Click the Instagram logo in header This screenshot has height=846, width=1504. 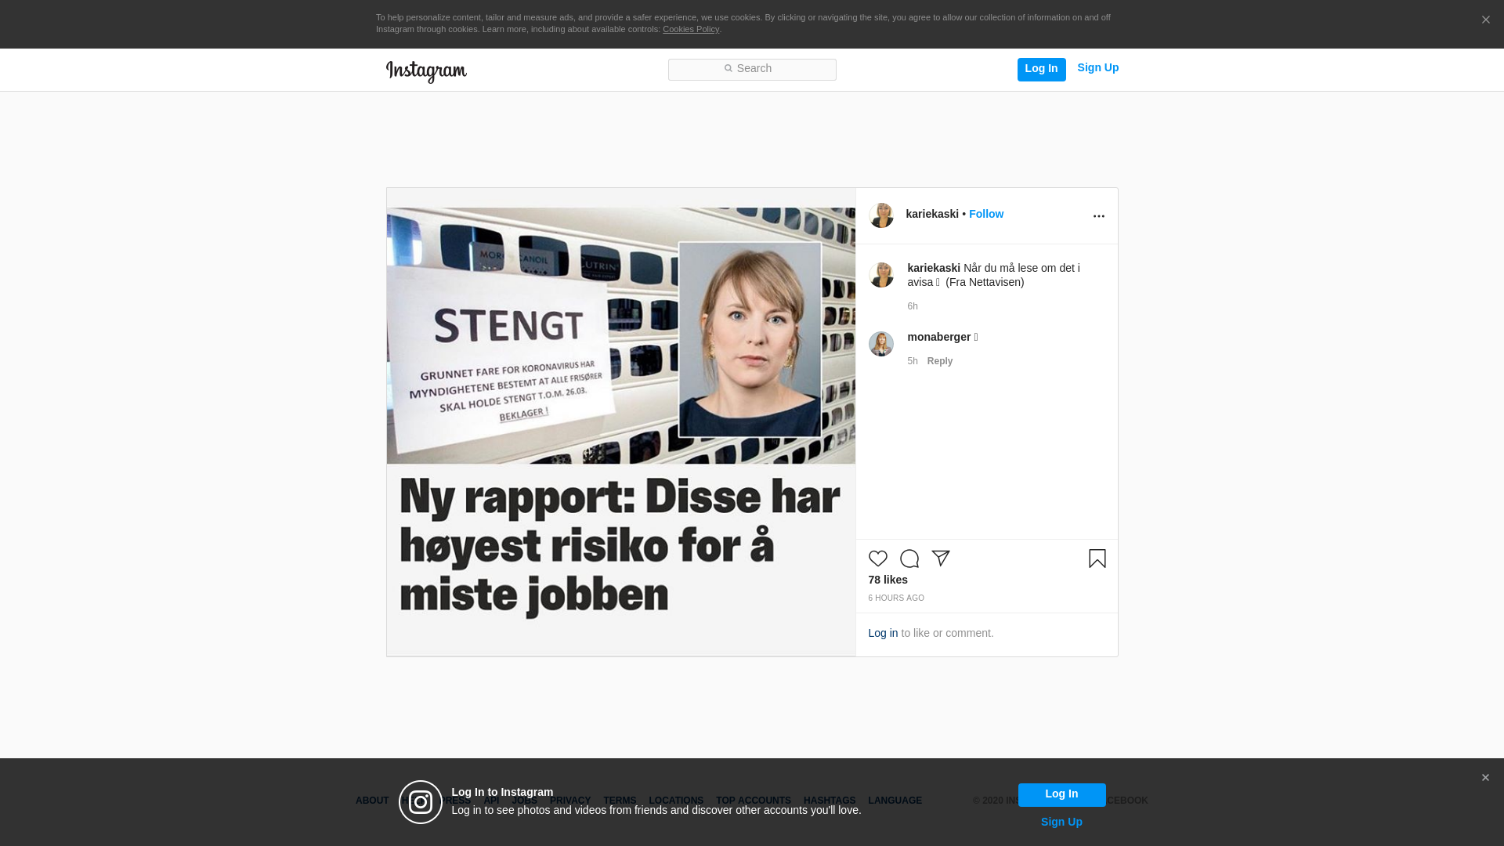pos(426,71)
